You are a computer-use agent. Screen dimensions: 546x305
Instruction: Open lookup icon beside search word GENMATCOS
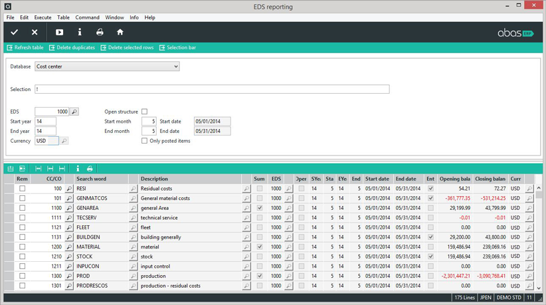click(134, 199)
